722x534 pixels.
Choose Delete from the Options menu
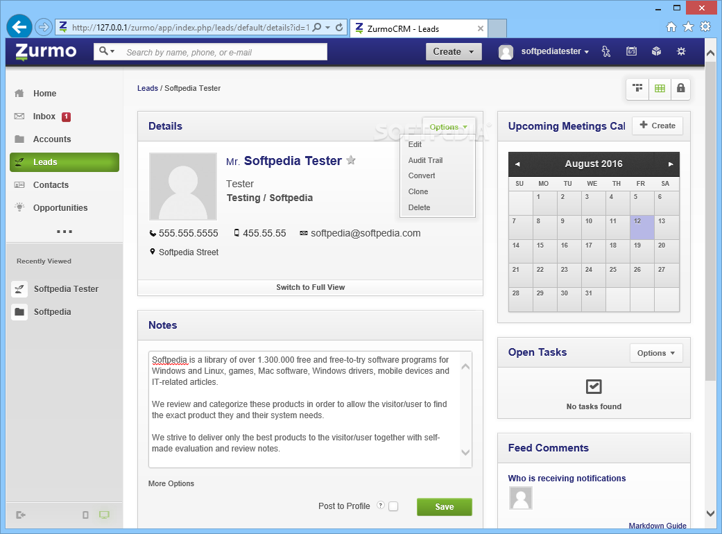point(419,207)
